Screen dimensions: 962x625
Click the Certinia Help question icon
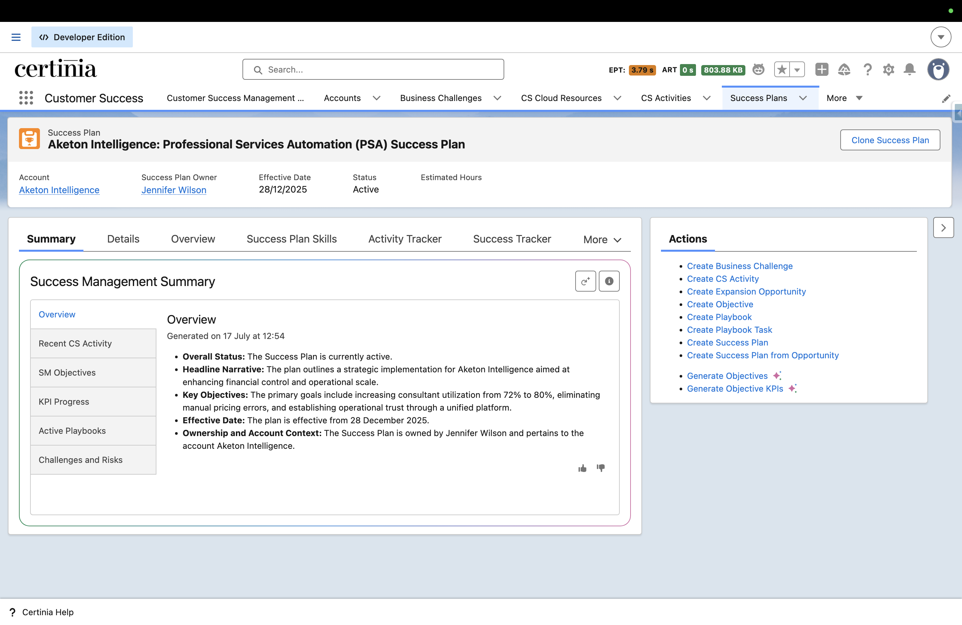(12, 612)
